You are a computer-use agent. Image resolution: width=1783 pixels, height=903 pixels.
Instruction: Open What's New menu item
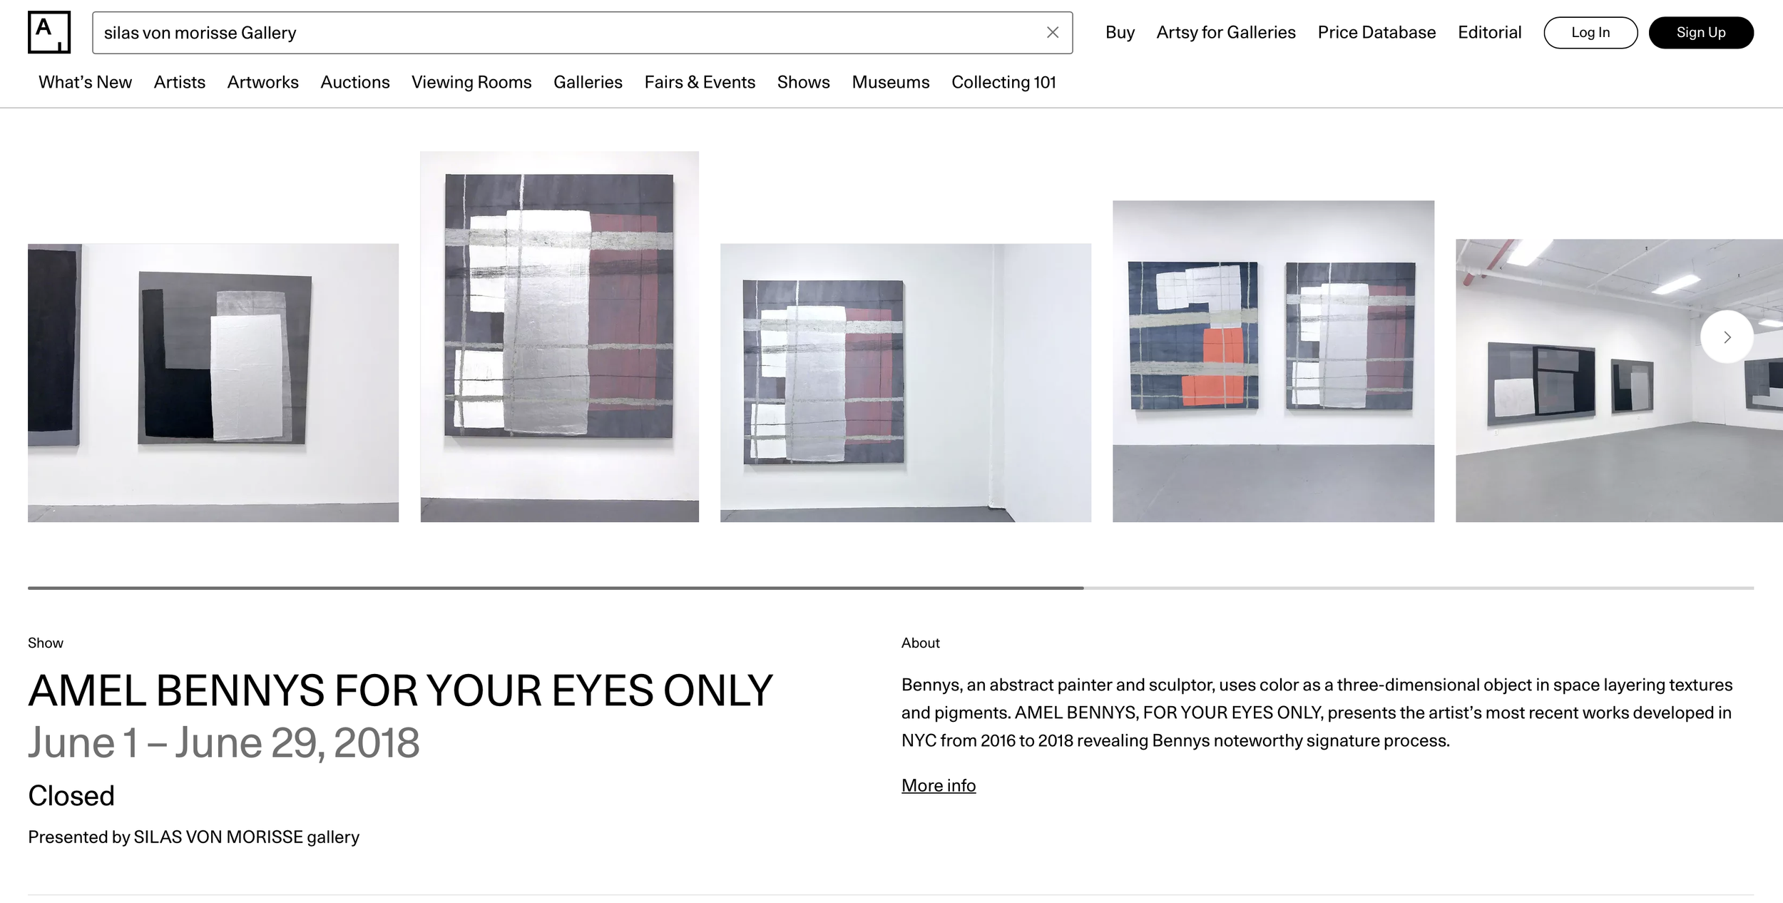[85, 82]
